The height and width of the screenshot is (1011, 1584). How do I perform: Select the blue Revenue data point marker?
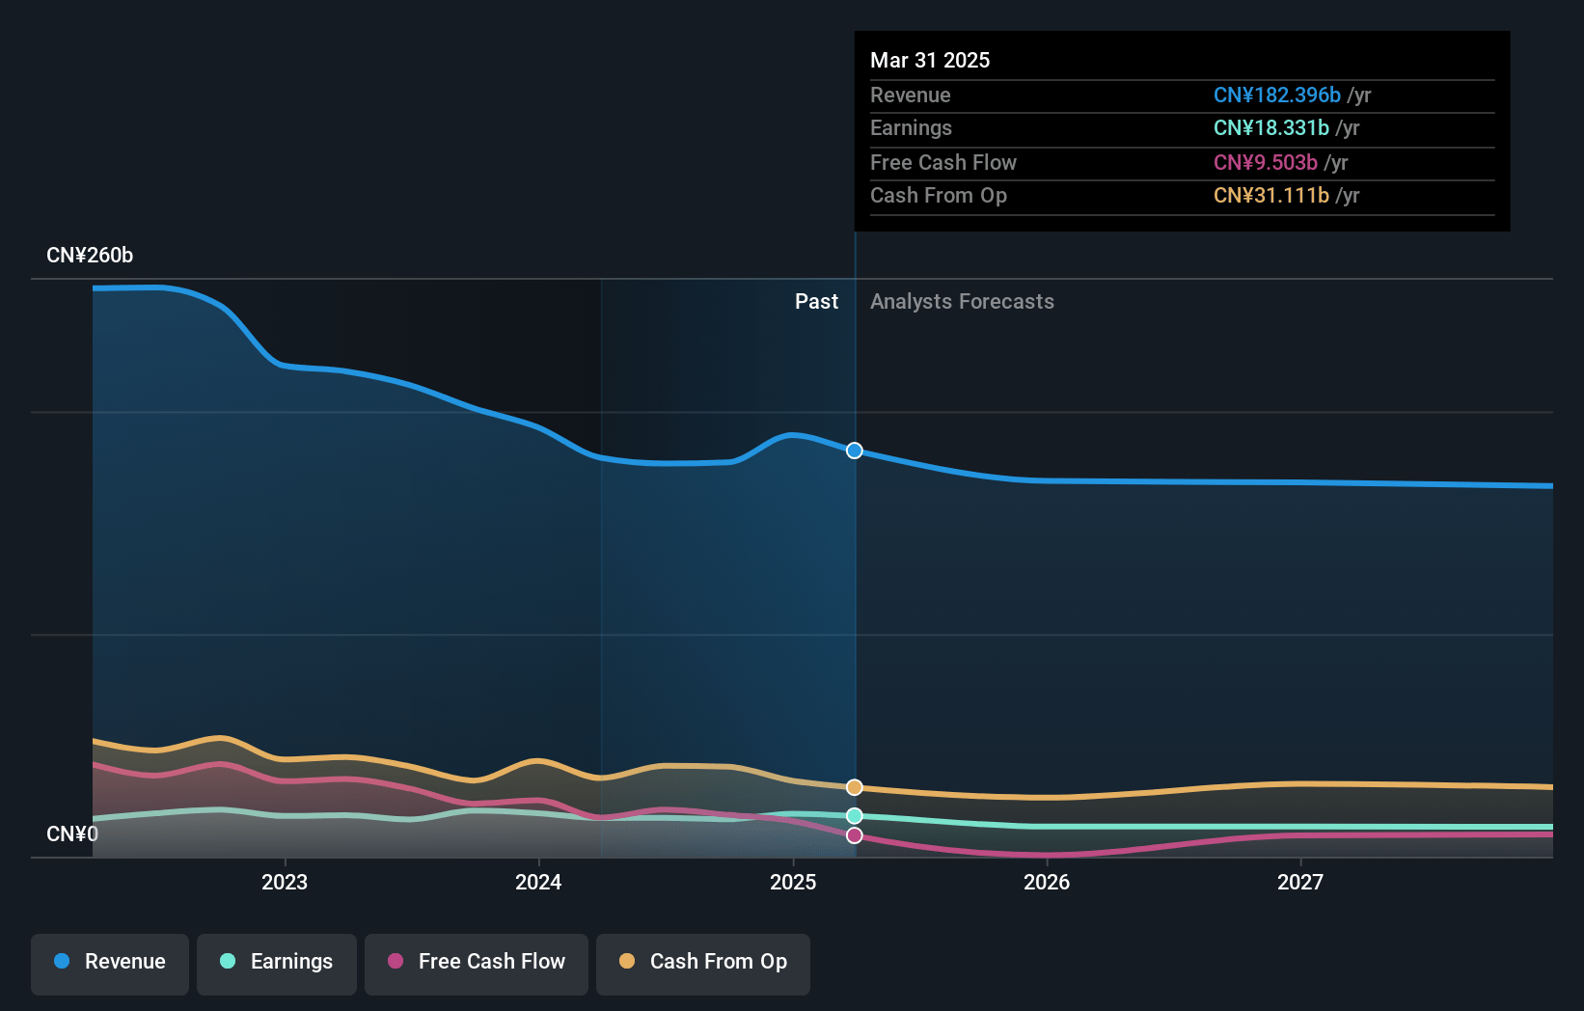855,451
